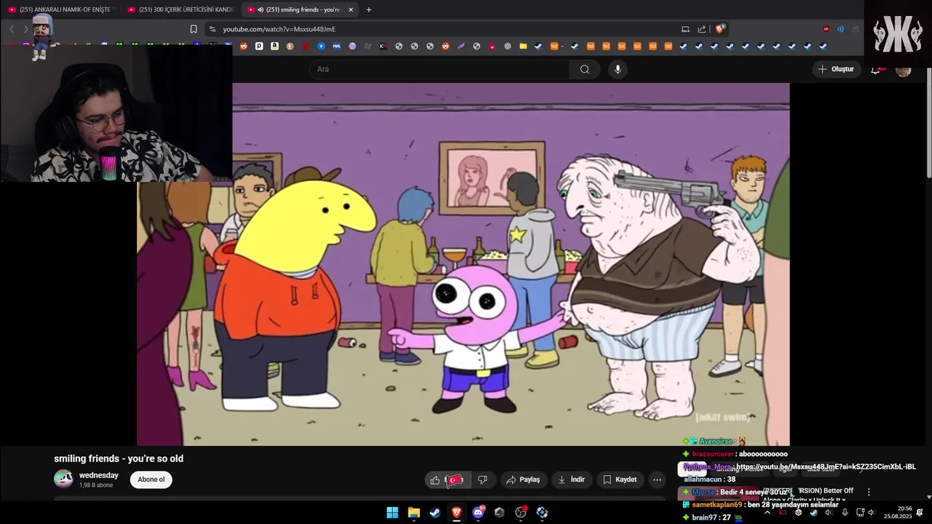Click the Steam icon in system tray
This screenshot has width=932, height=524.
813,512
